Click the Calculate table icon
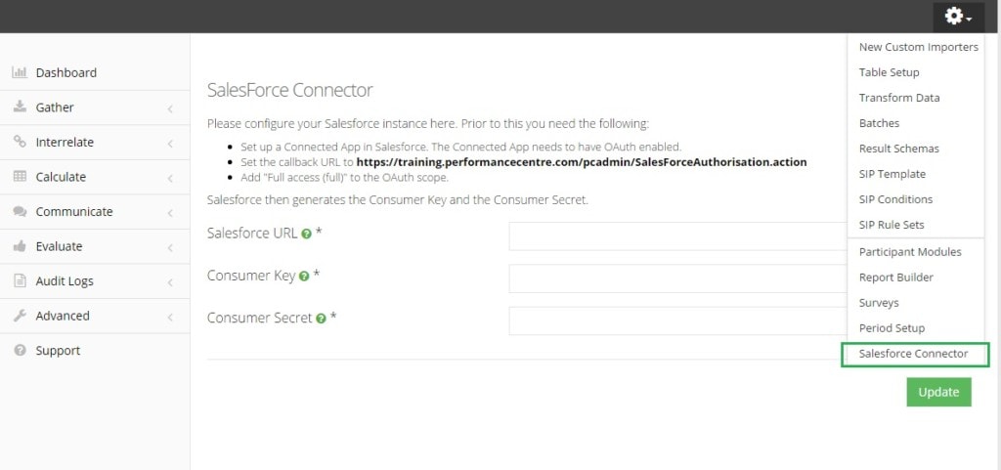Image resolution: width=1001 pixels, height=470 pixels. (20, 177)
